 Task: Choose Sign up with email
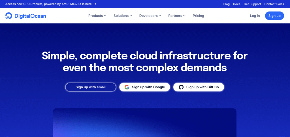tap(91, 87)
